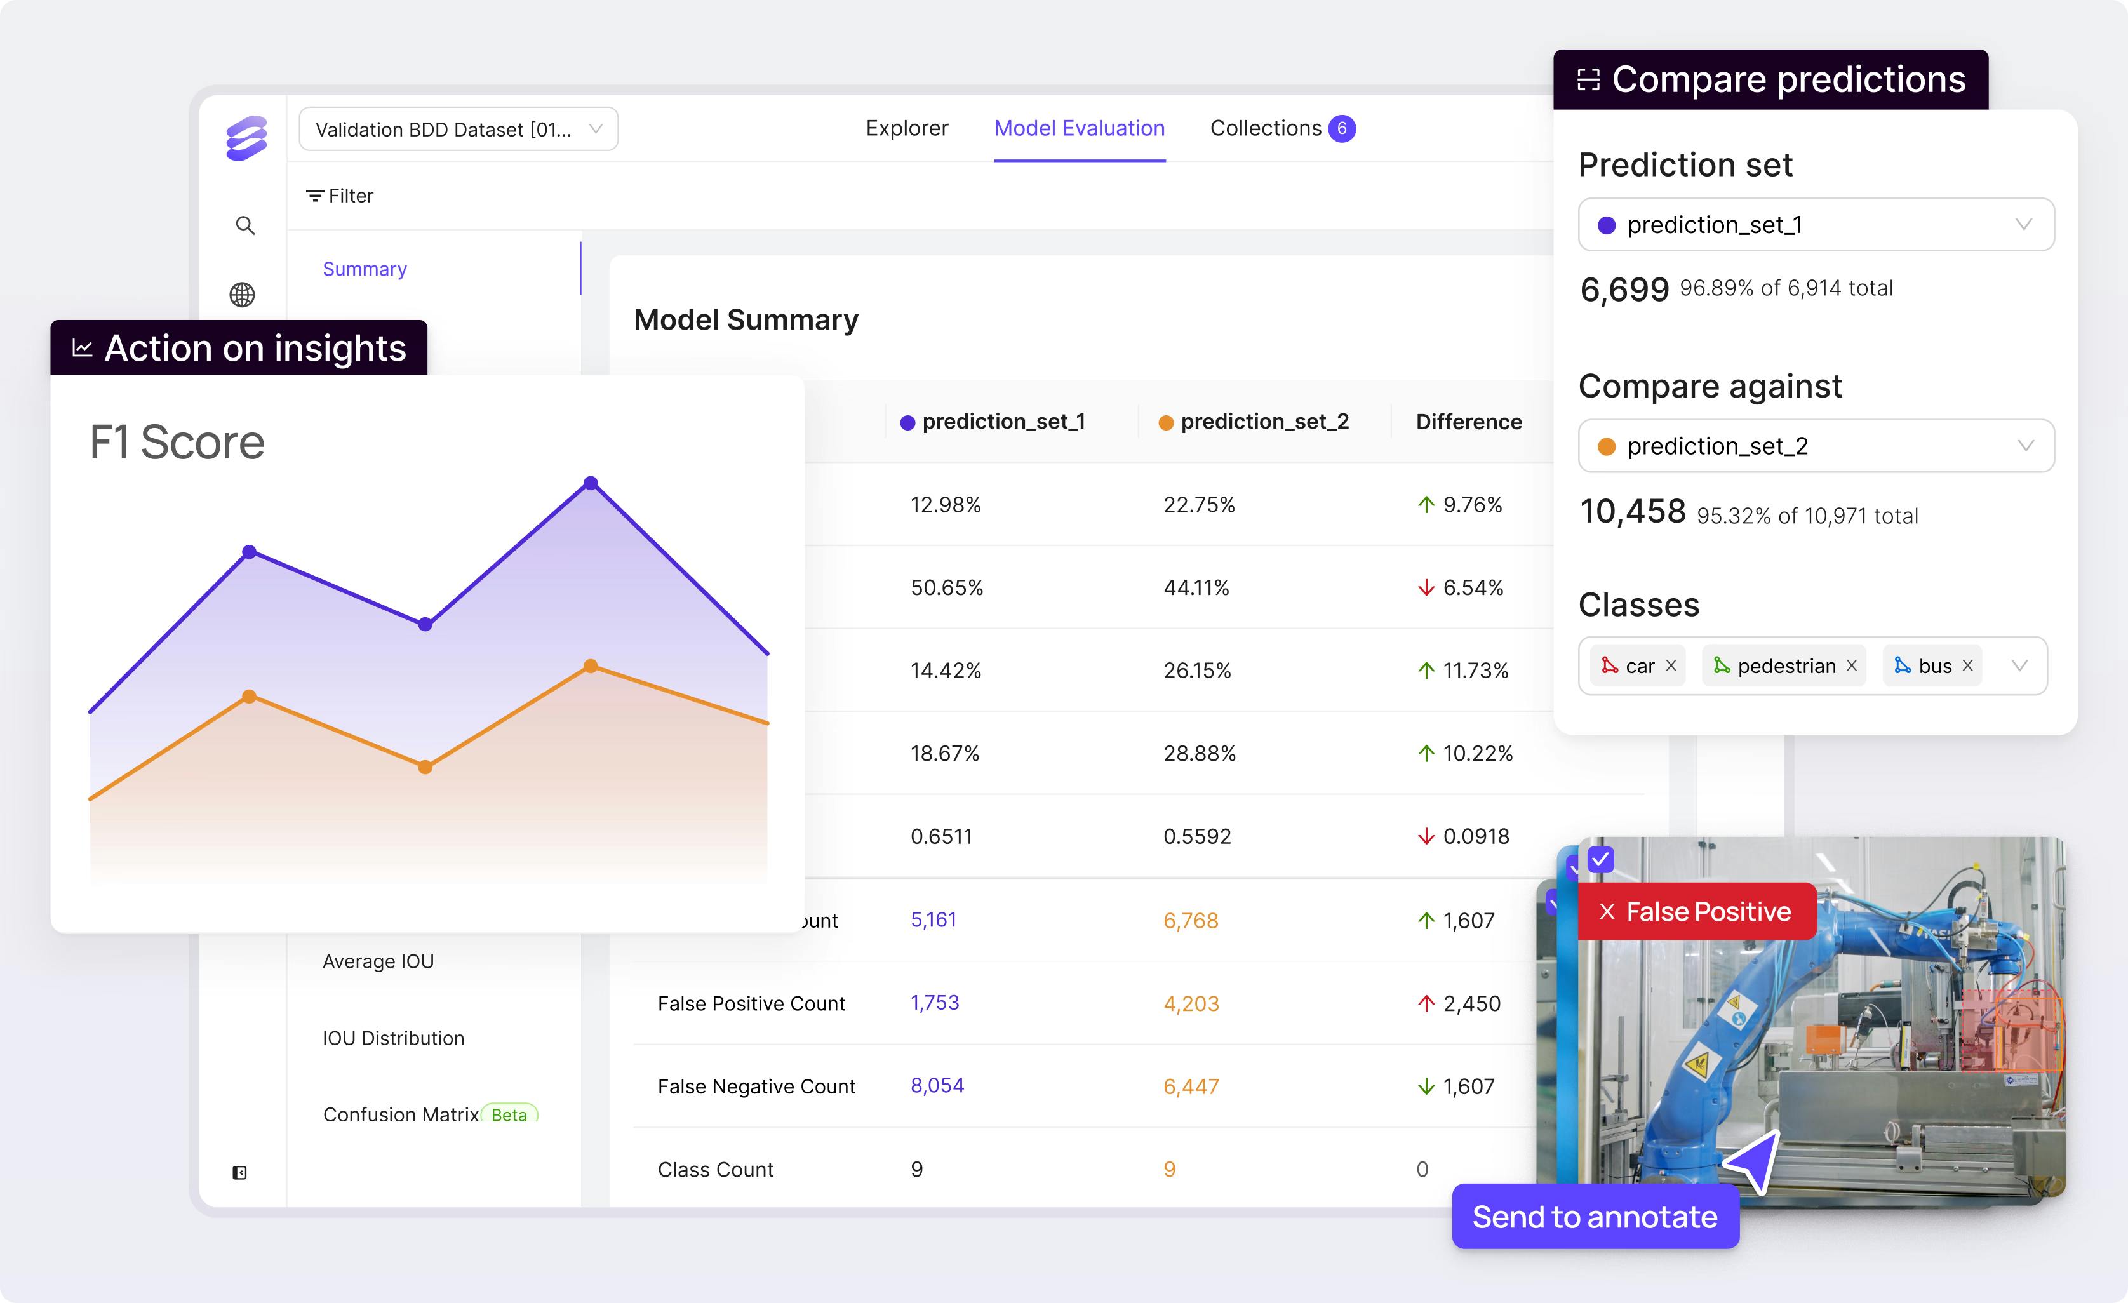Click the app logo in sidebar
Screen dimensions: 2128x1303
coord(247,138)
